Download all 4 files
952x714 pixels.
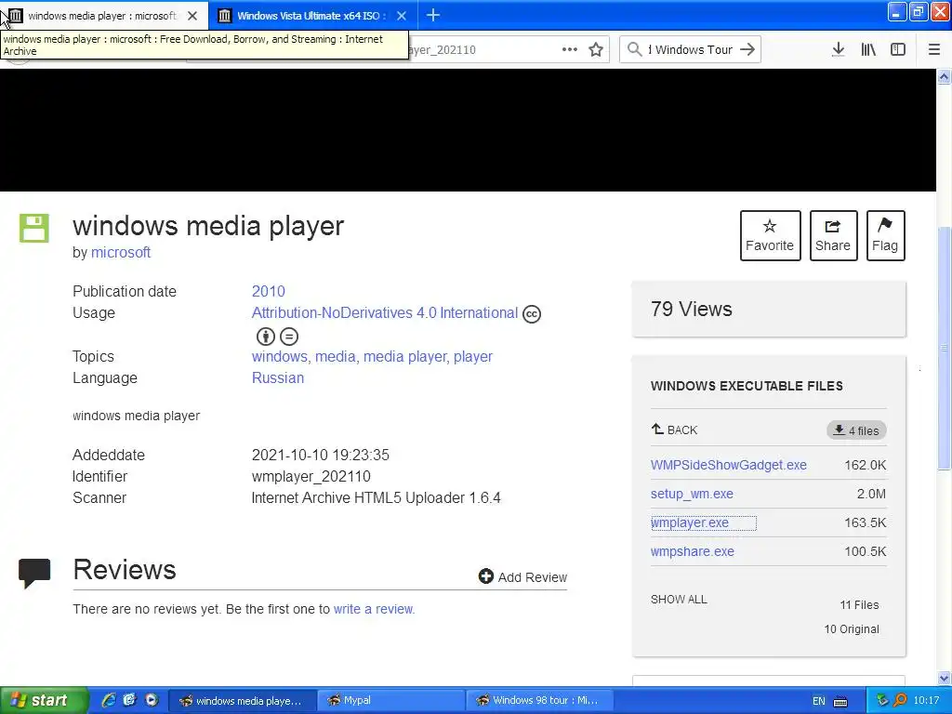tap(856, 430)
